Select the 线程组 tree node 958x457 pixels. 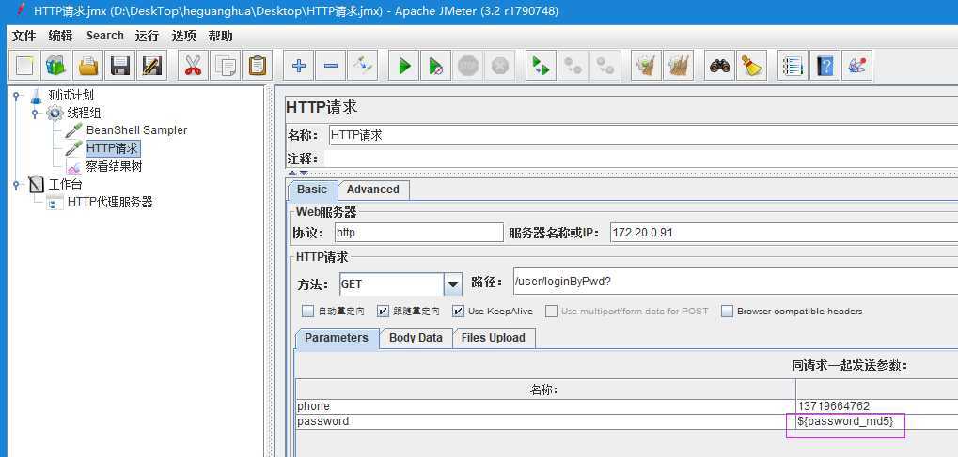pyautogui.click(x=85, y=113)
